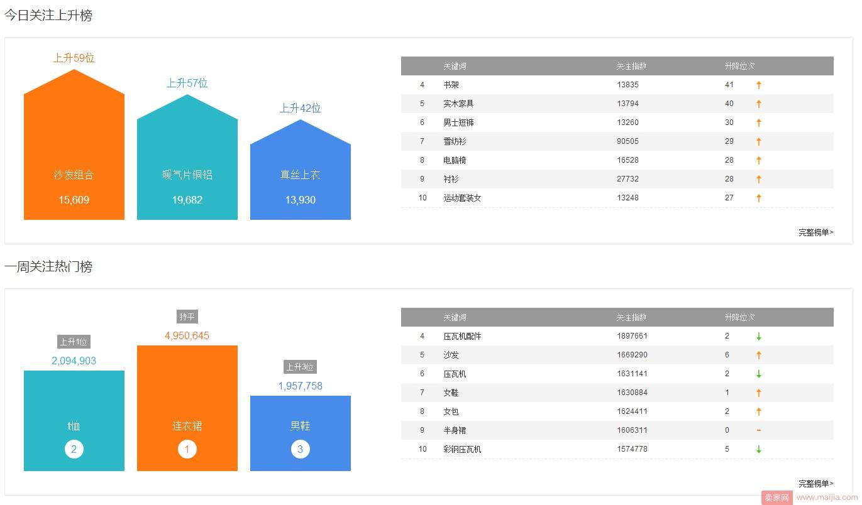Click the keyword 书架

point(451,85)
